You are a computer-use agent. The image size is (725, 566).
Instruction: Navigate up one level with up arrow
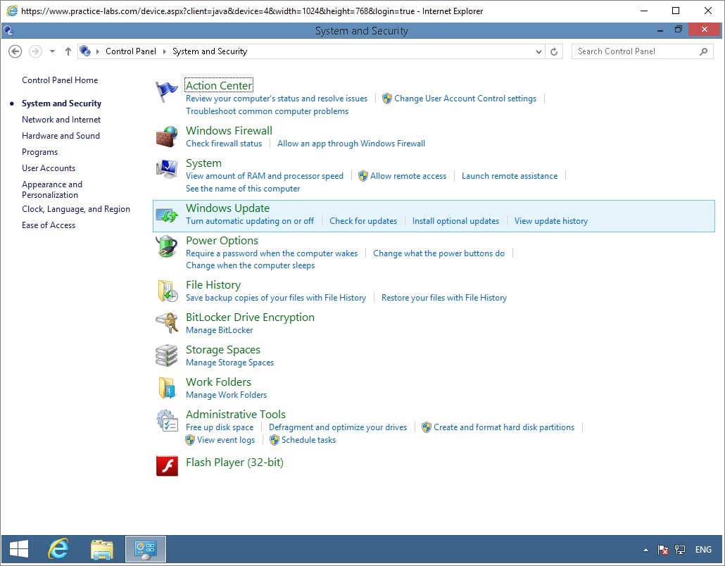click(68, 51)
